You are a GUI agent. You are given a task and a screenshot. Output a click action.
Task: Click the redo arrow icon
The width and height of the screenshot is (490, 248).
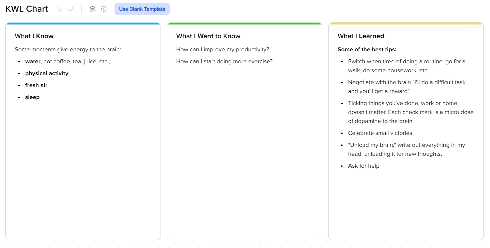coord(71,9)
